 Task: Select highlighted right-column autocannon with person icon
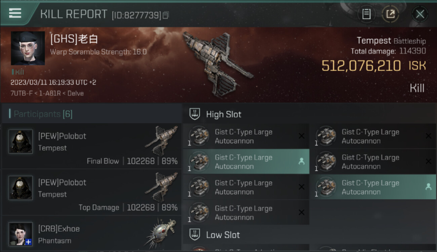tap(373, 187)
